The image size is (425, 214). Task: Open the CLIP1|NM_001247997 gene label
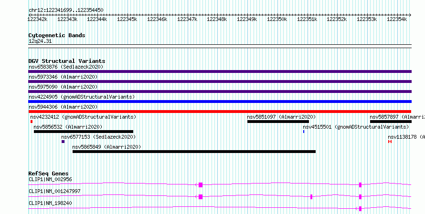54,191
